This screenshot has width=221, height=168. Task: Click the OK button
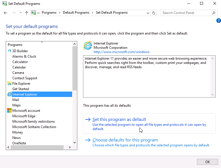point(208,162)
